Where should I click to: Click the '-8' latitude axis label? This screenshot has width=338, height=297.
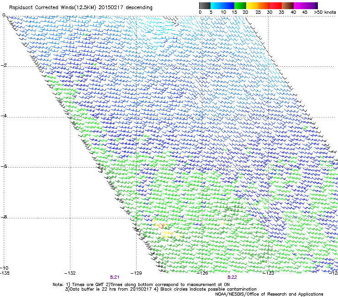click(x=4, y=217)
